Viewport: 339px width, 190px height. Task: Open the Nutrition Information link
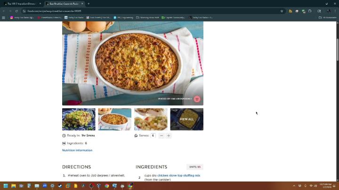pos(77,150)
